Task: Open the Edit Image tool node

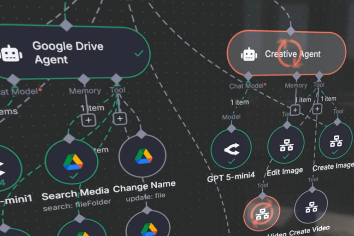Action: tap(286, 145)
